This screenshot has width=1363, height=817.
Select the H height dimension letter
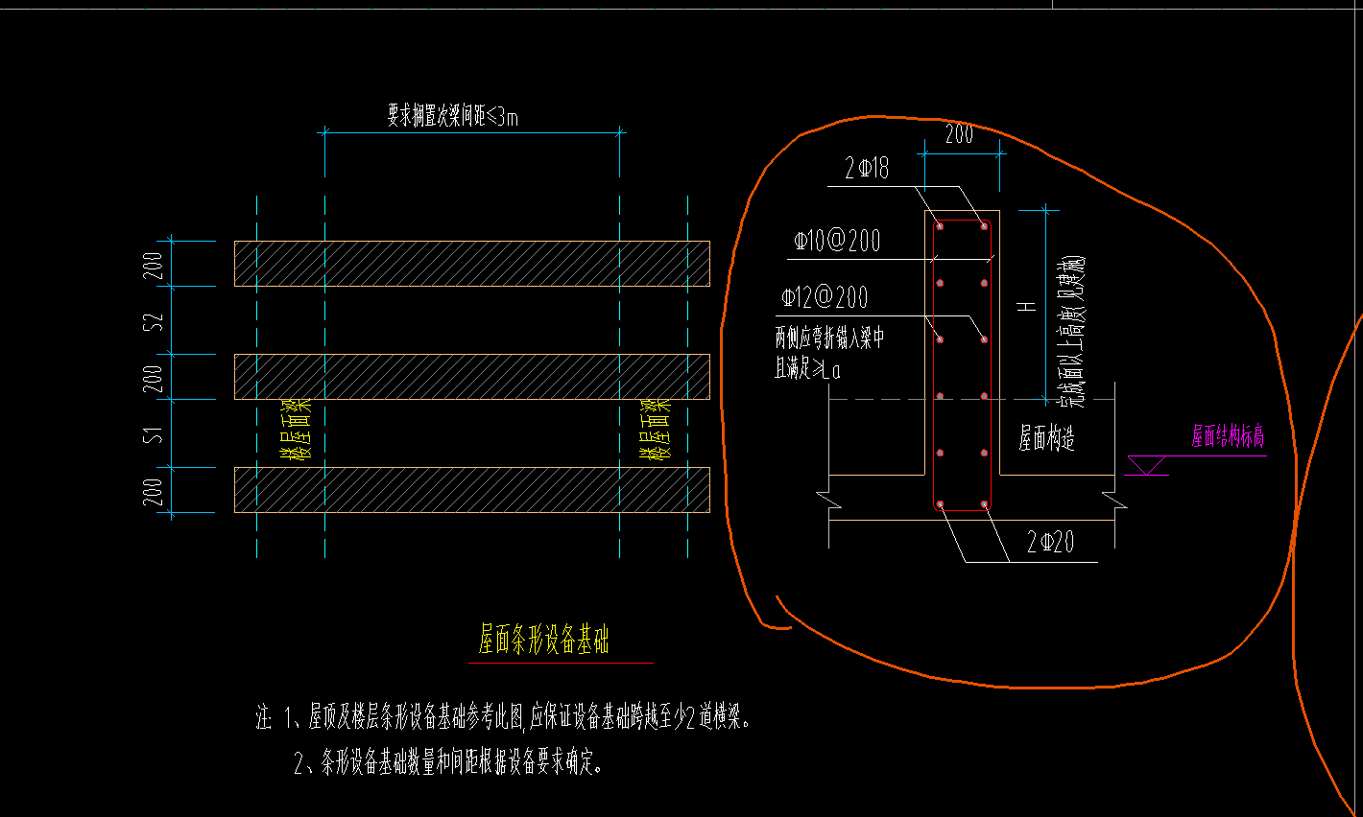[x=1028, y=307]
